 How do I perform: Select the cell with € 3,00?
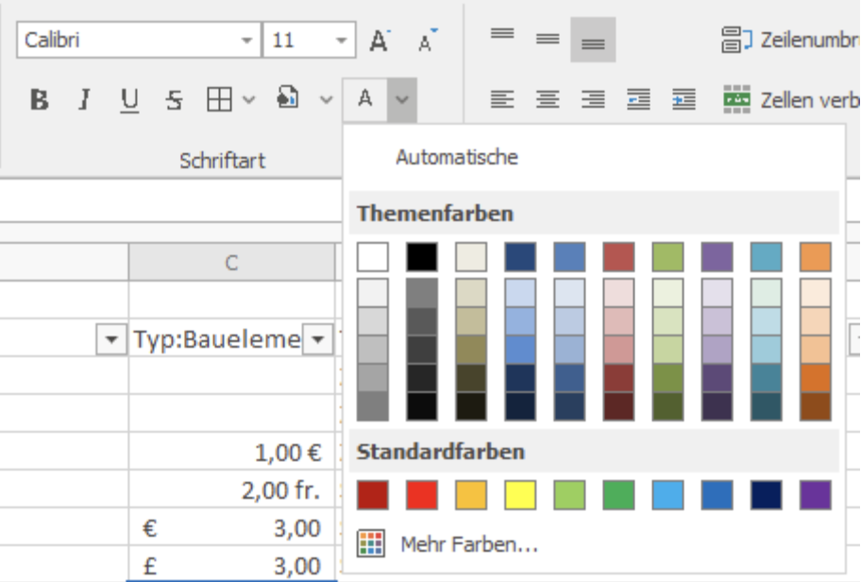coord(231,527)
